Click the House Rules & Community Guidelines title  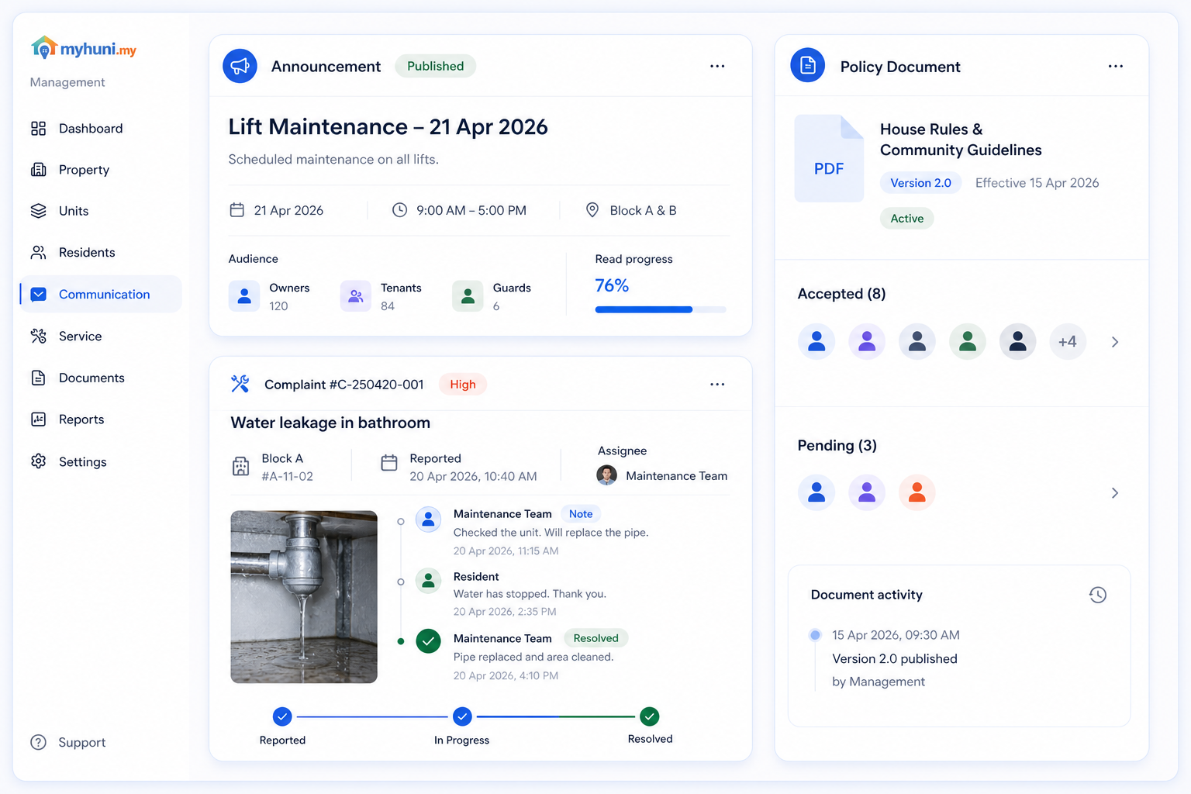coord(961,140)
